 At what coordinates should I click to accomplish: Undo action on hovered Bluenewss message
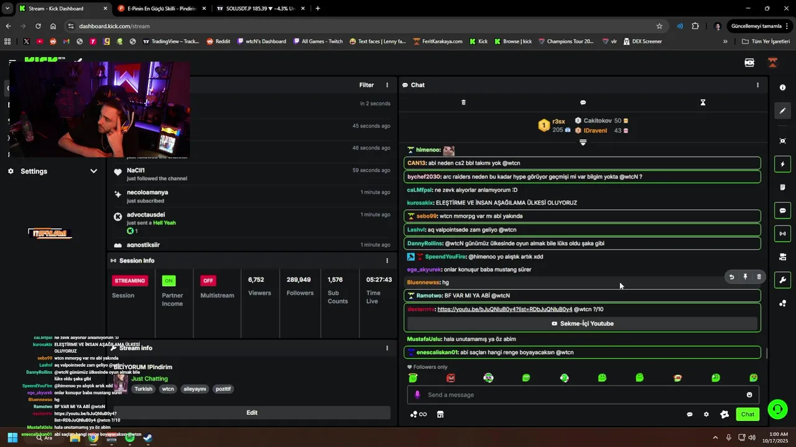coord(731,277)
